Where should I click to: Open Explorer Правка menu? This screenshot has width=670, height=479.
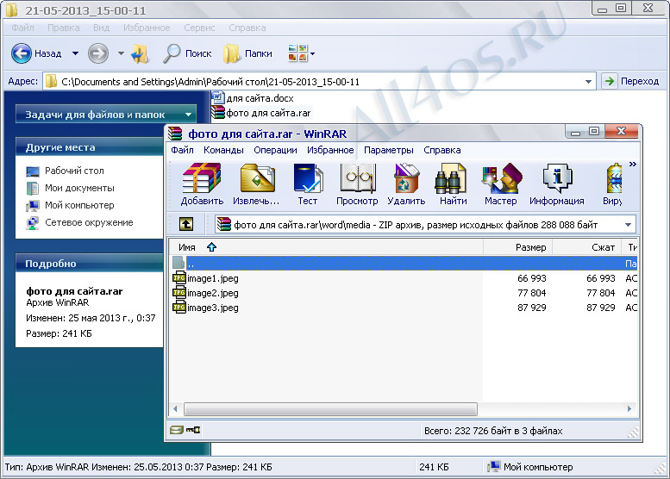click(63, 28)
